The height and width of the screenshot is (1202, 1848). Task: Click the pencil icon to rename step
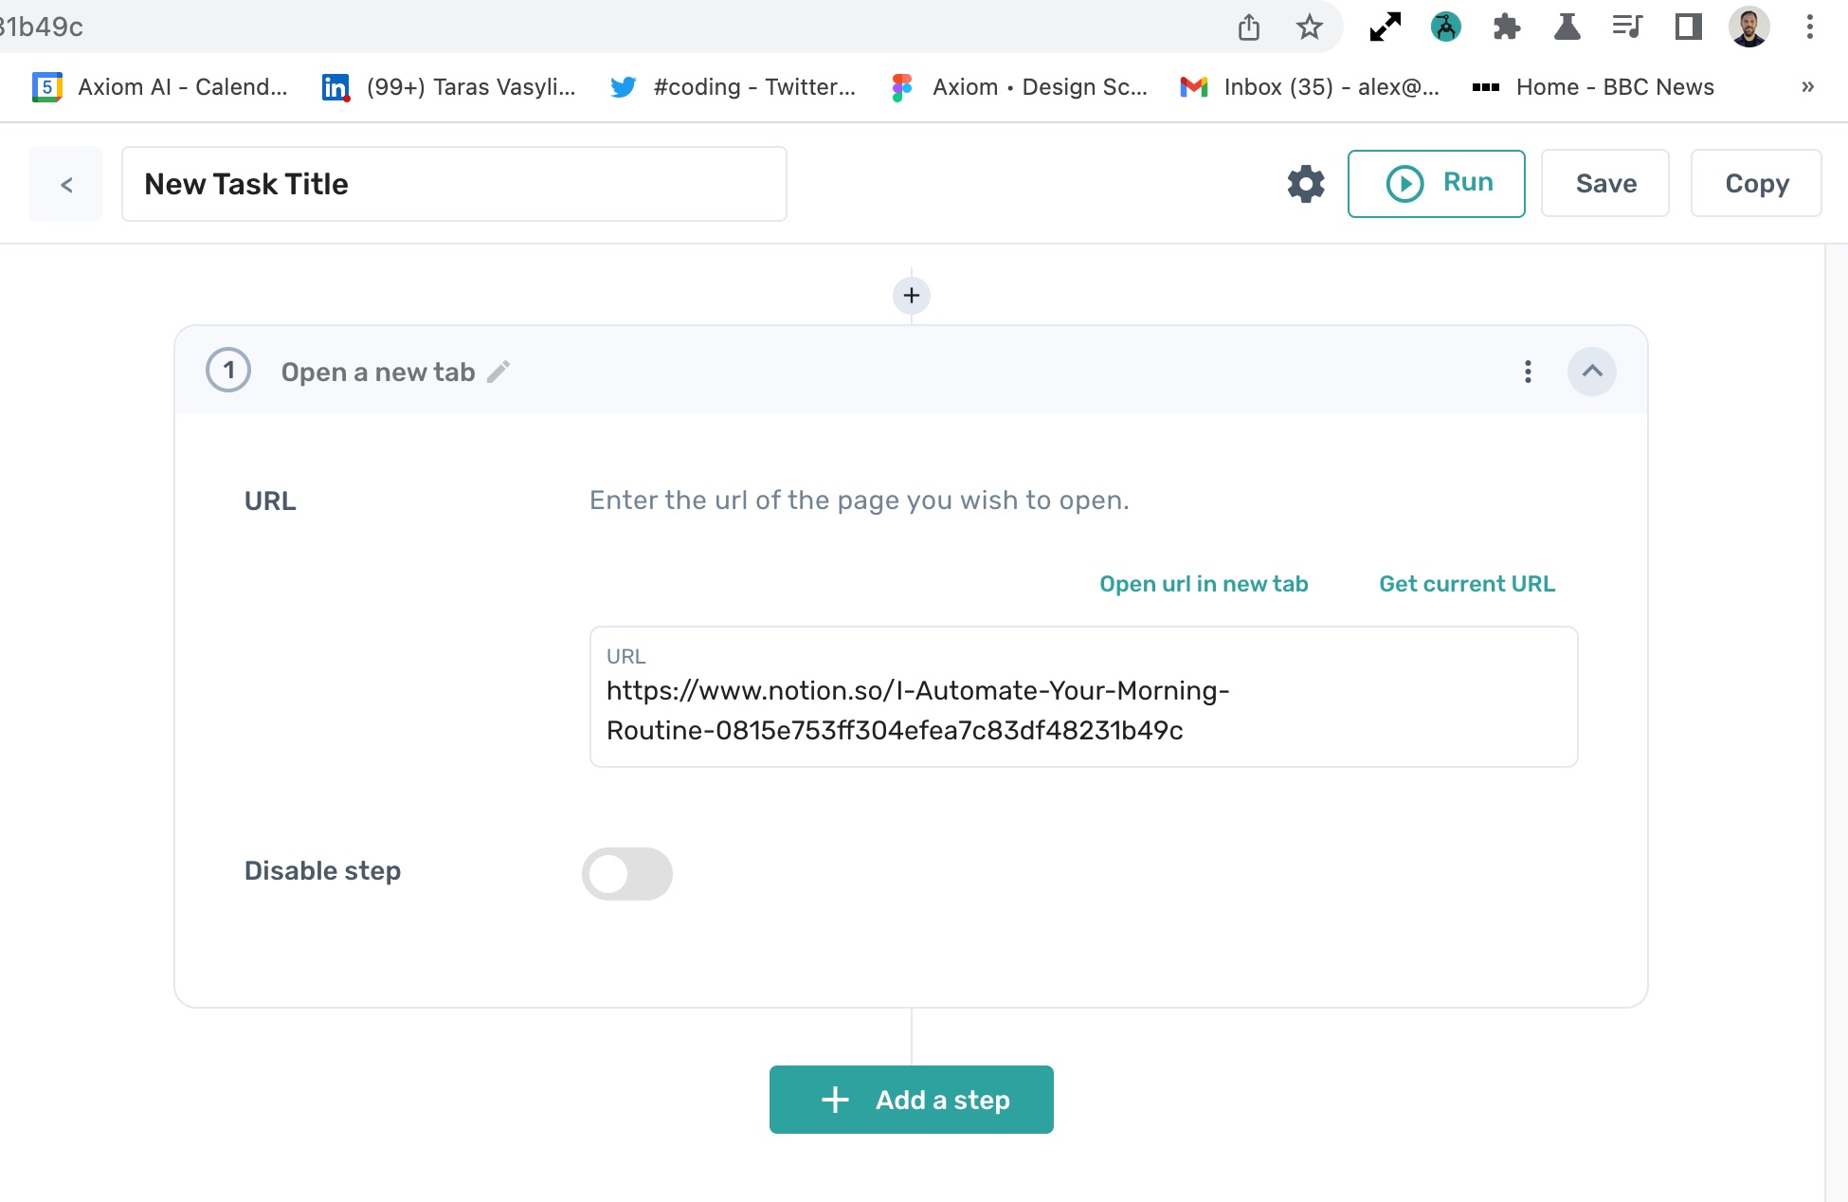(x=498, y=372)
